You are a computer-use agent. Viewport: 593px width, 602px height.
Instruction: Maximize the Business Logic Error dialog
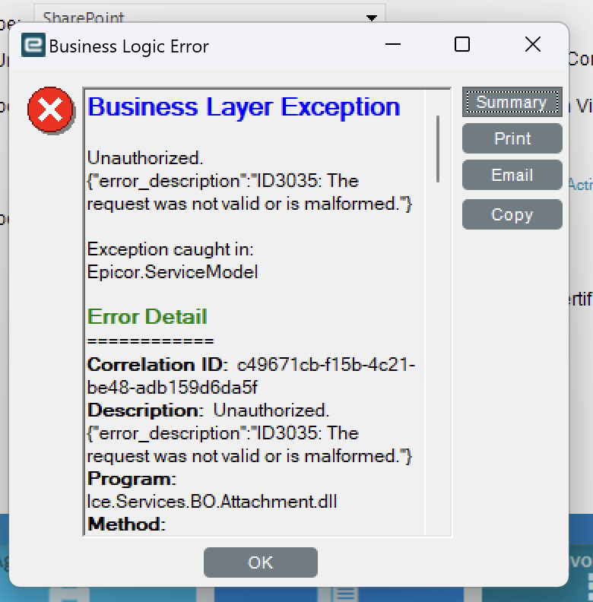point(462,45)
